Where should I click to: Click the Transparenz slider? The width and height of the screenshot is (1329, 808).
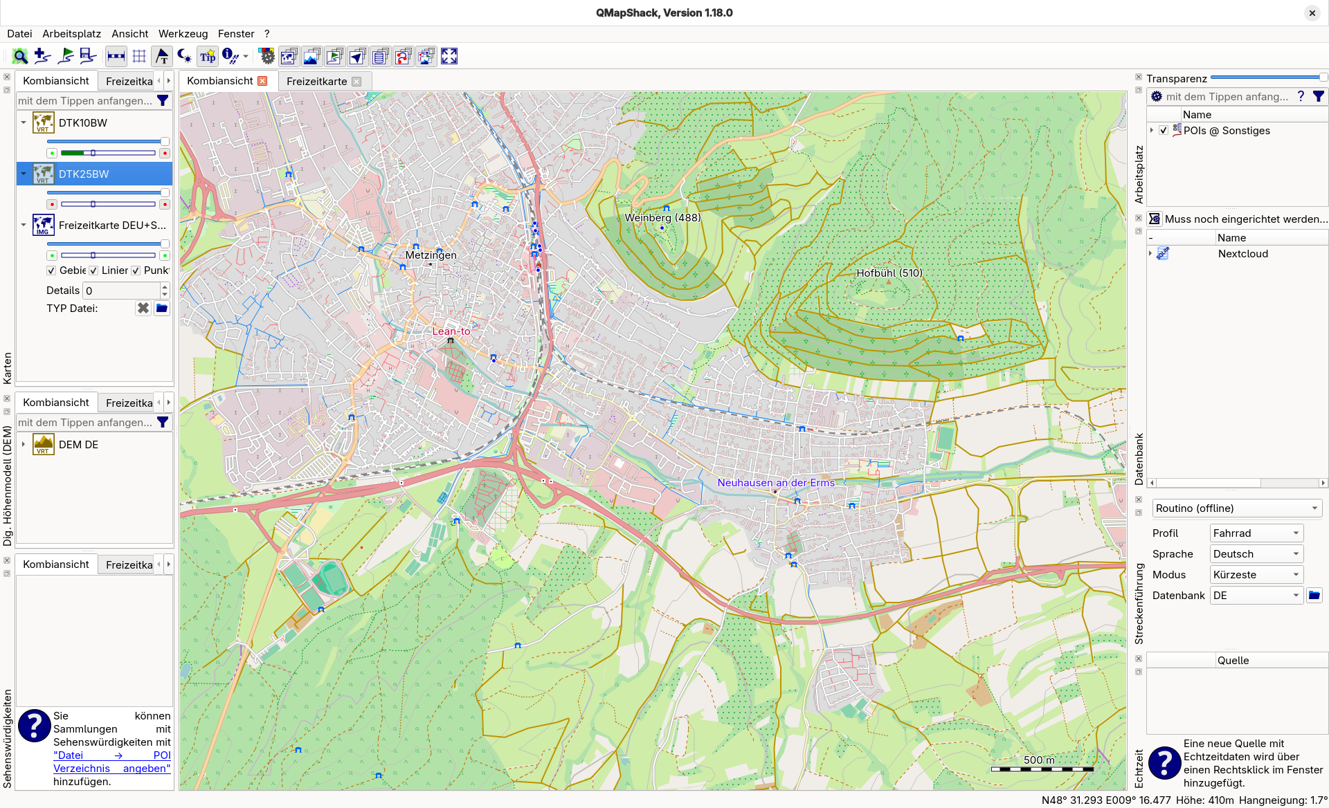(1267, 78)
